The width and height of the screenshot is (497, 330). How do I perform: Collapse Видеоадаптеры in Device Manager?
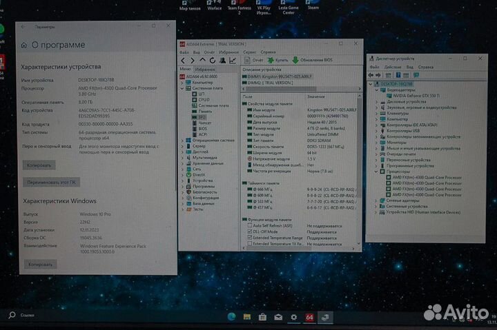pos(377,90)
